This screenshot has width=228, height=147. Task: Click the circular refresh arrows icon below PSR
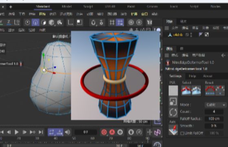[173, 112]
